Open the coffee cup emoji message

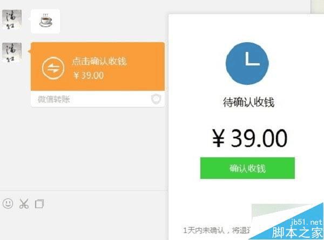[x=45, y=21]
